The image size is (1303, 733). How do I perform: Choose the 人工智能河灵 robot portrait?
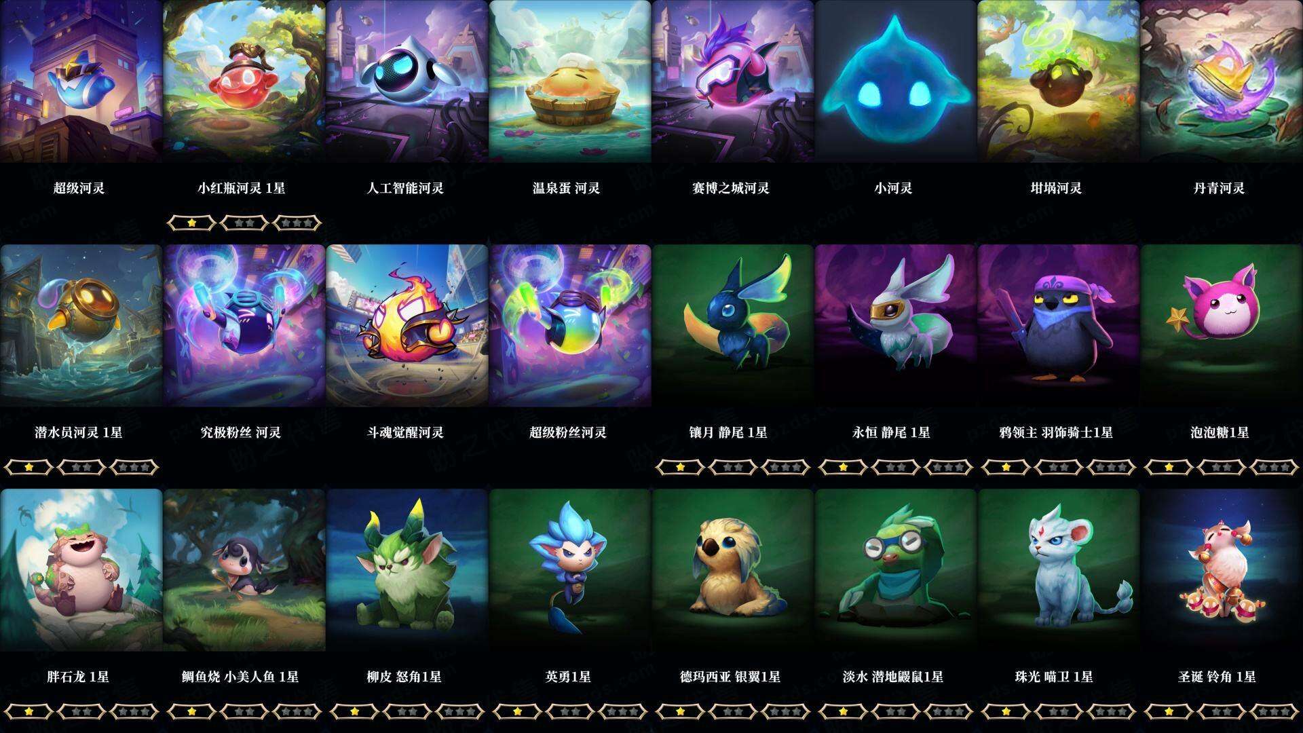[407, 81]
